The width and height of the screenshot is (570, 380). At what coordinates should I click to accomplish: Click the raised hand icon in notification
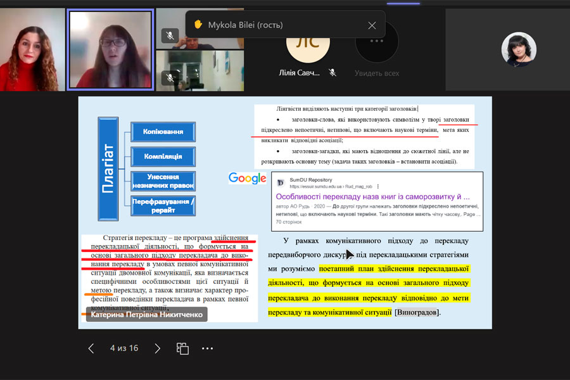coord(198,25)
